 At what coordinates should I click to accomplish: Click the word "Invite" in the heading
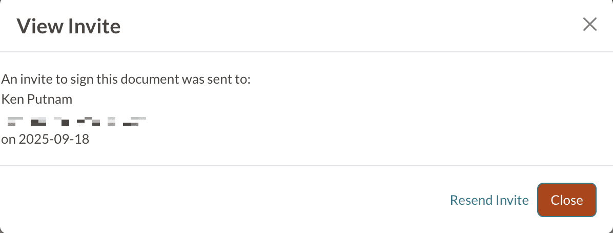[x=94, y=26]
